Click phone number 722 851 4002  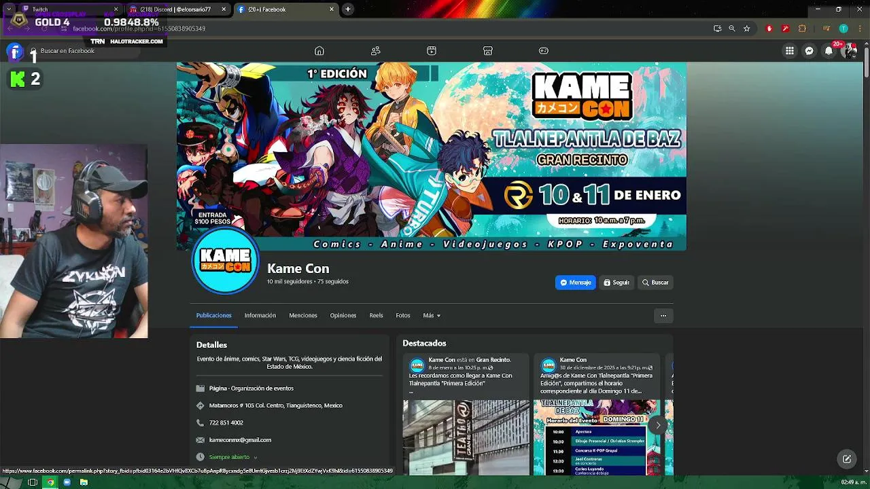pos(226,422)
